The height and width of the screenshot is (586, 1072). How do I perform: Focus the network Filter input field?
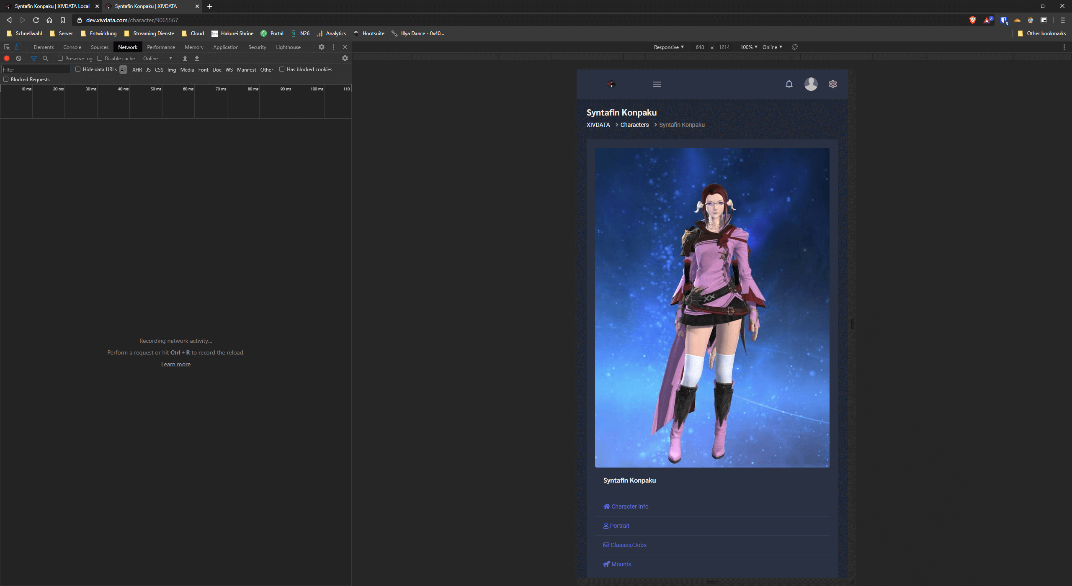tap(36, 69)
